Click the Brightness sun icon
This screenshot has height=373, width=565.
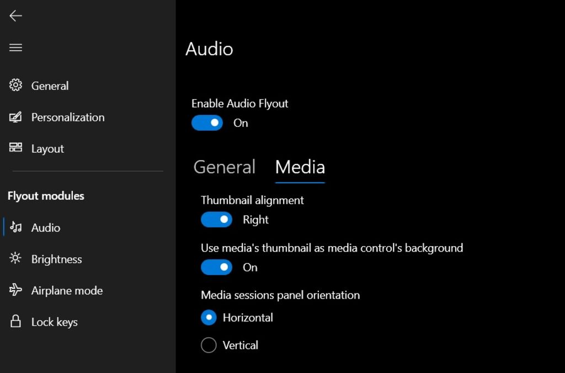click(x=15, y=258)
